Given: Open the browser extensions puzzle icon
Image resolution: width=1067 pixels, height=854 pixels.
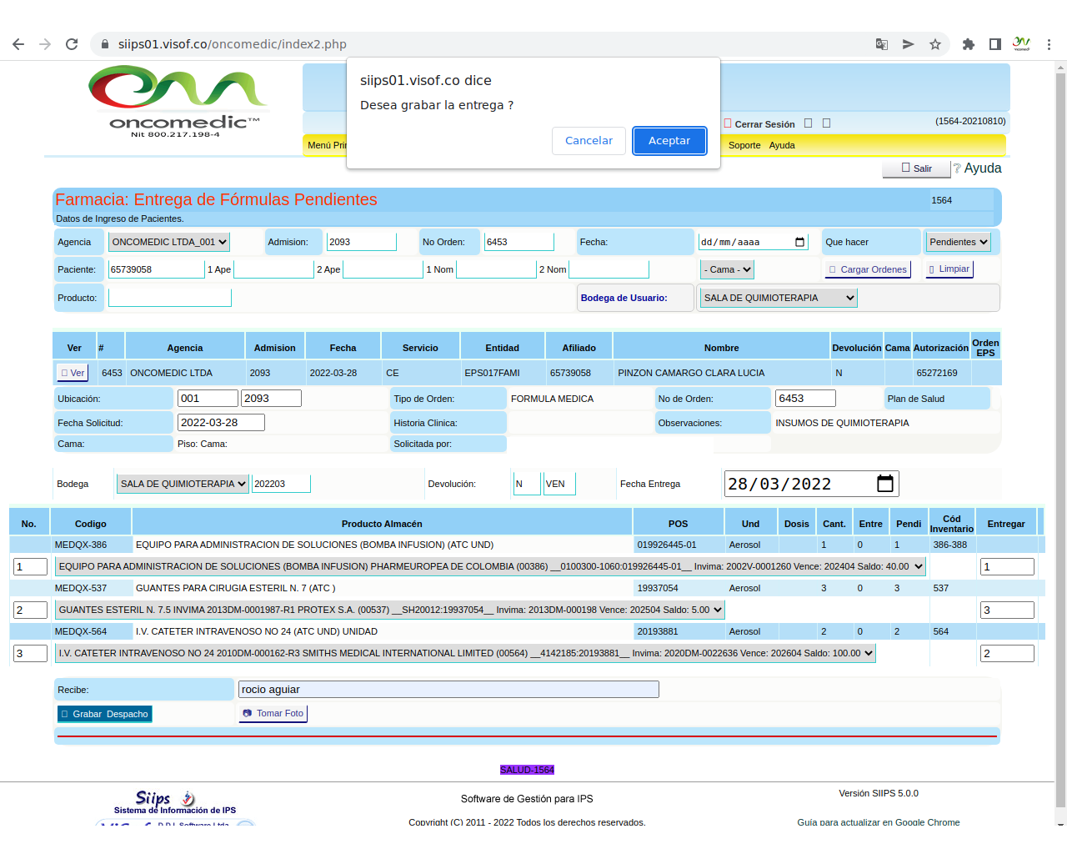Looking at the screenshot, I should coord(968,44).
